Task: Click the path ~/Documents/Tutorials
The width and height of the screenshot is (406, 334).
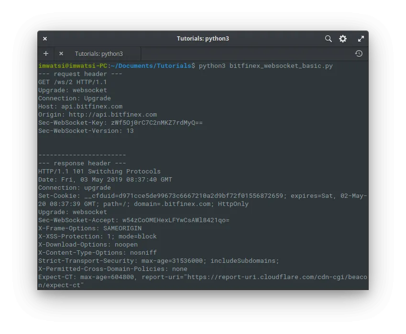Action: 151,66
